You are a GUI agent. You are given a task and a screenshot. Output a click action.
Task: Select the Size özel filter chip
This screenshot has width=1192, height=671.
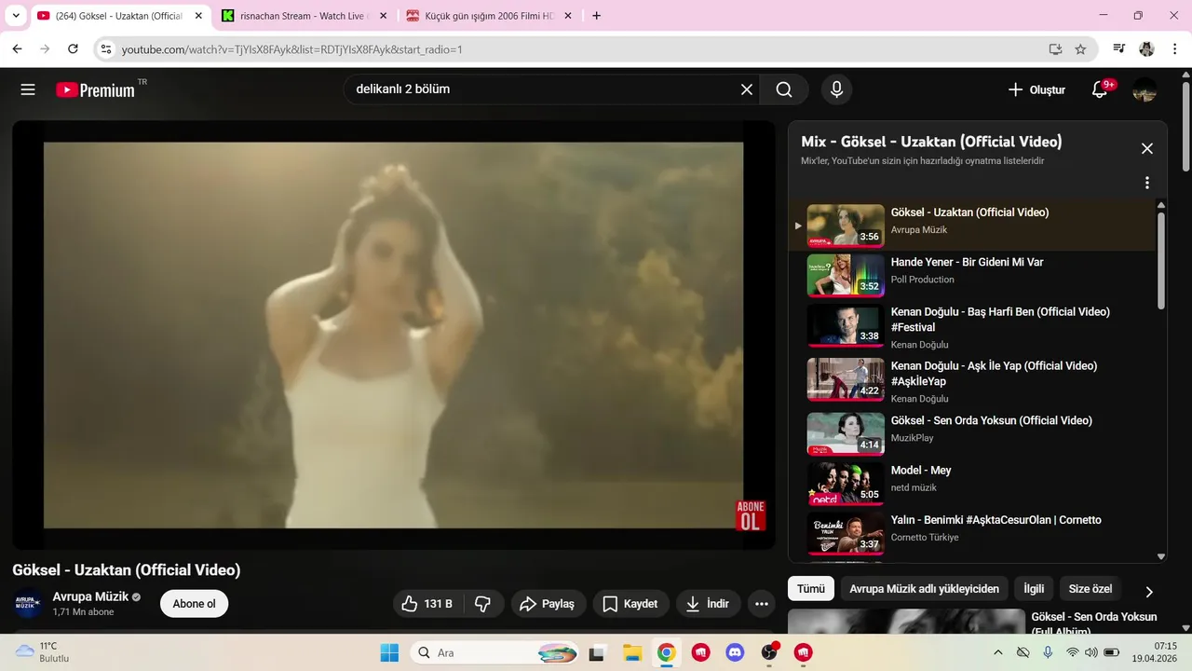(1090, 589)
